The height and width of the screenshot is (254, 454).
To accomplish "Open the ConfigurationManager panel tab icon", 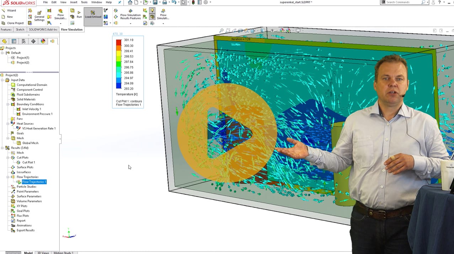I will pyautogui.click(x=23, y=41).
